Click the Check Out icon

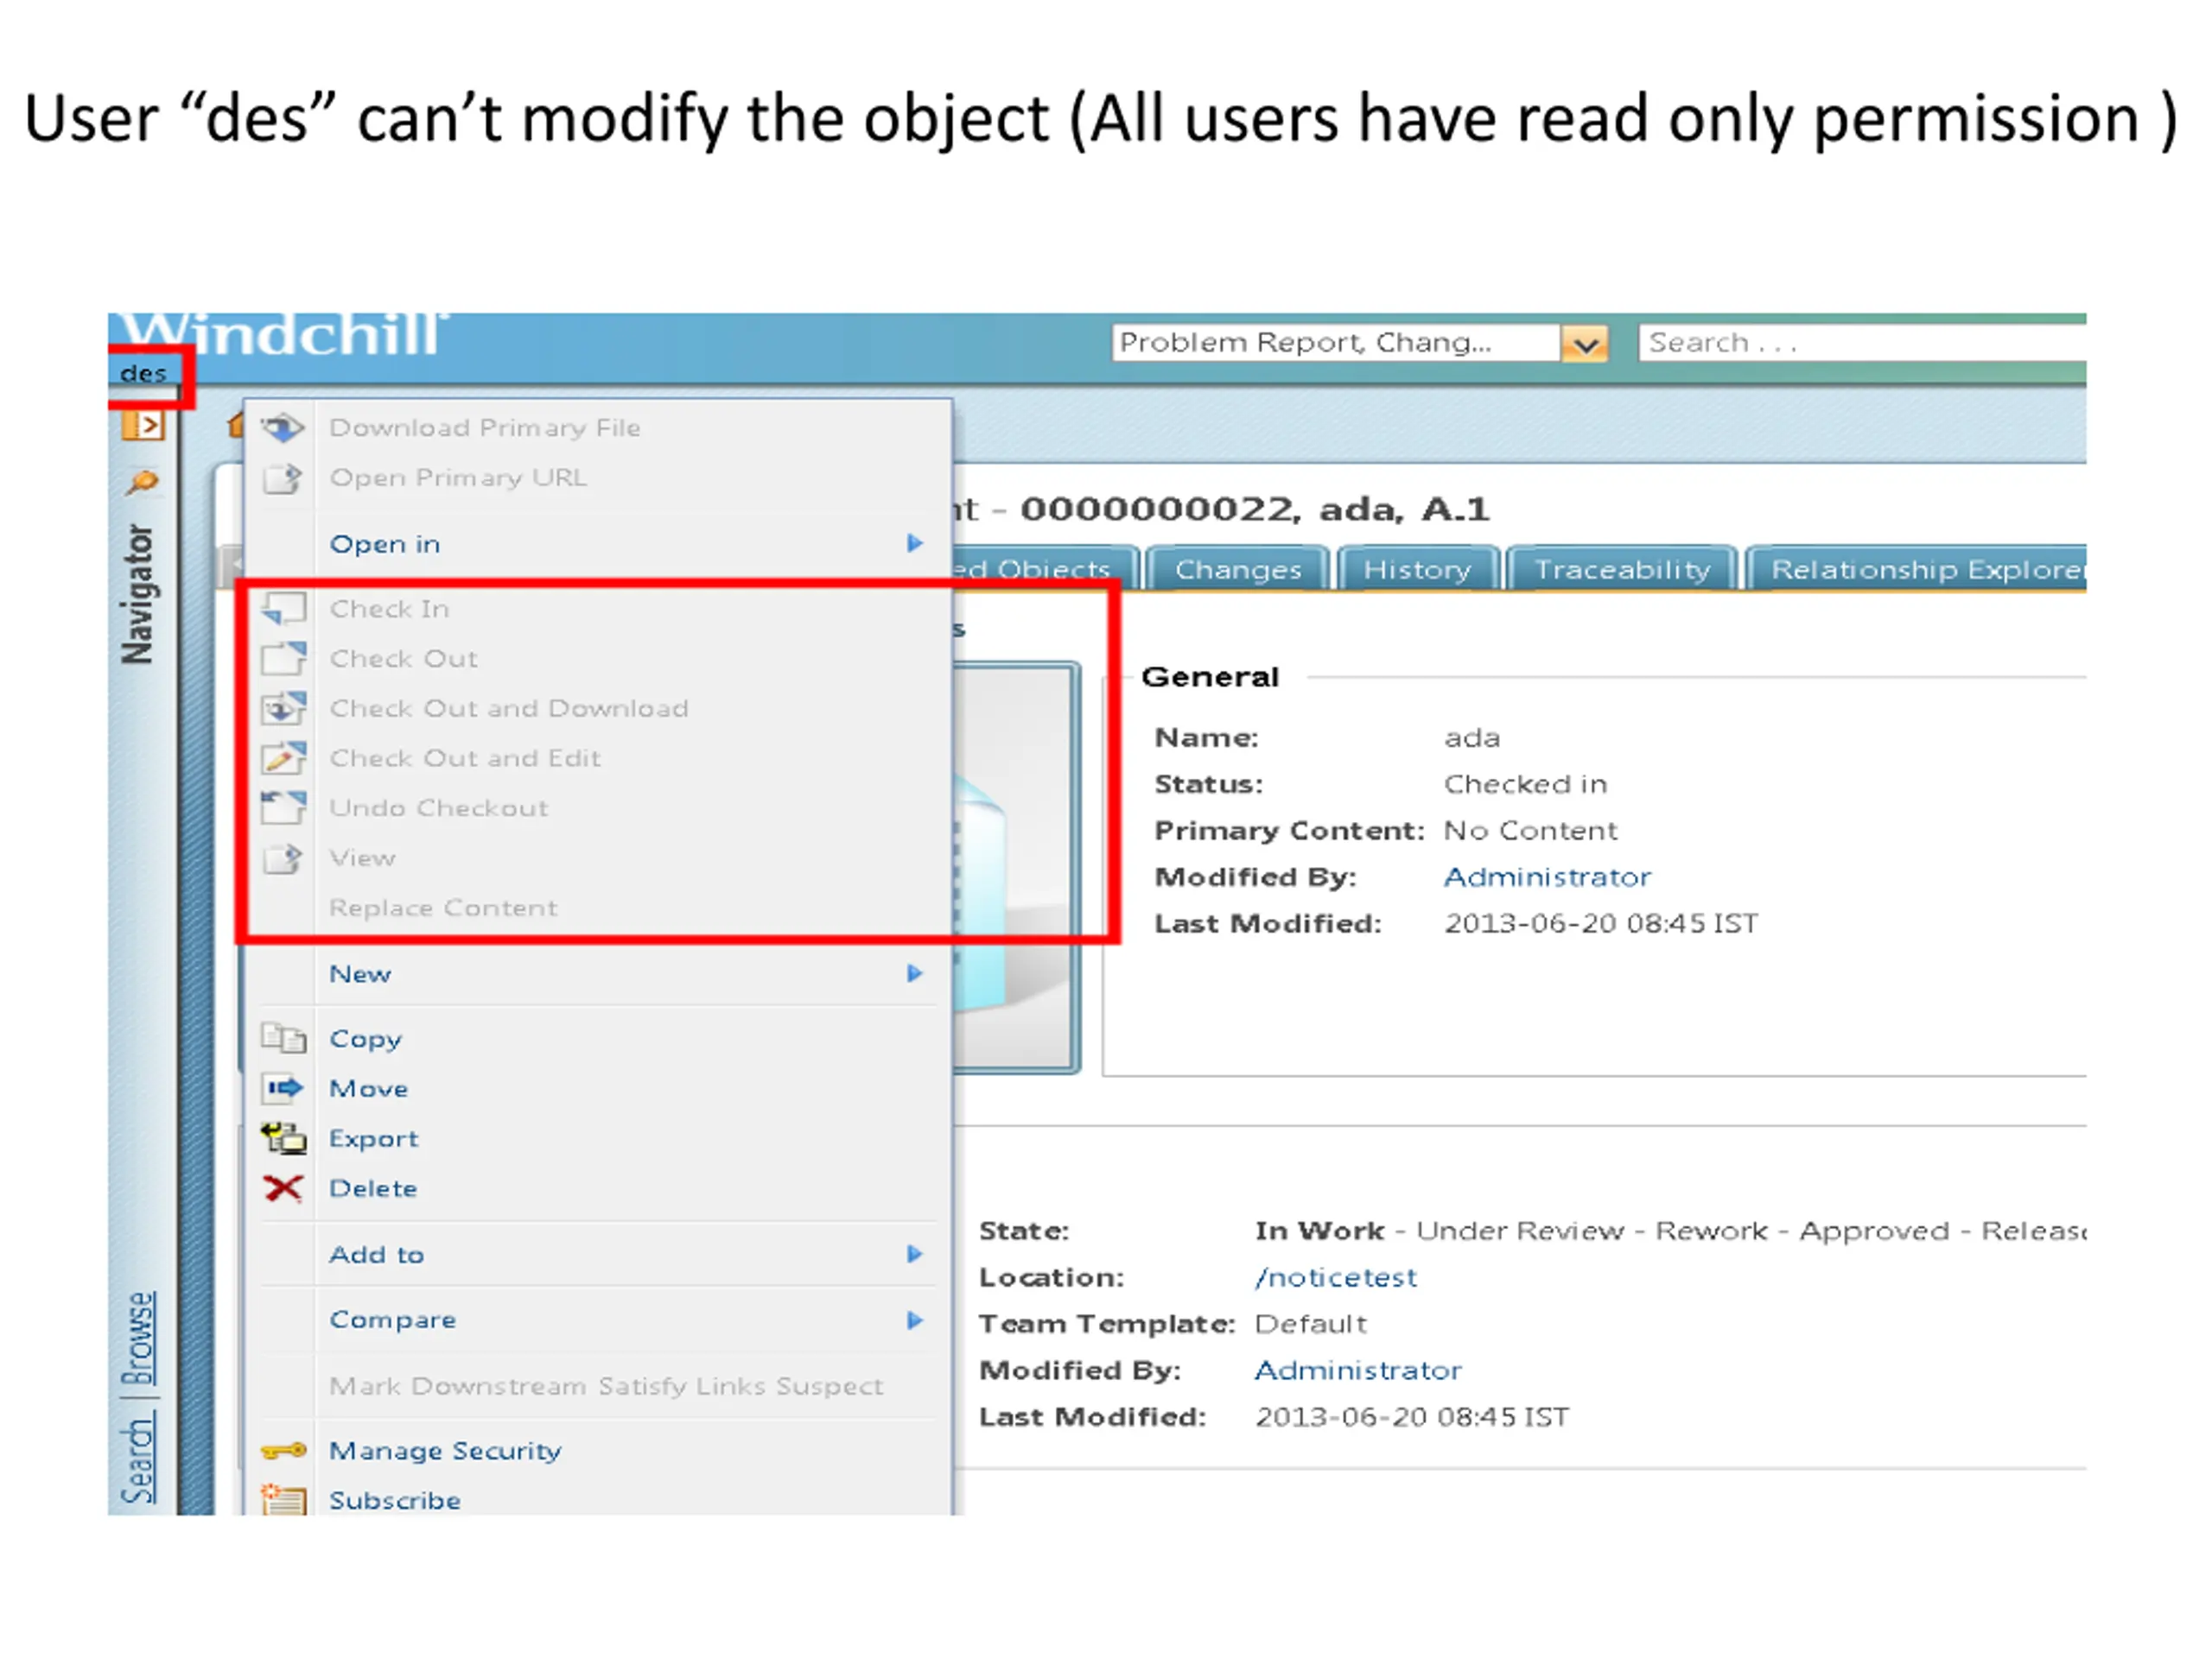click(283, 659)
